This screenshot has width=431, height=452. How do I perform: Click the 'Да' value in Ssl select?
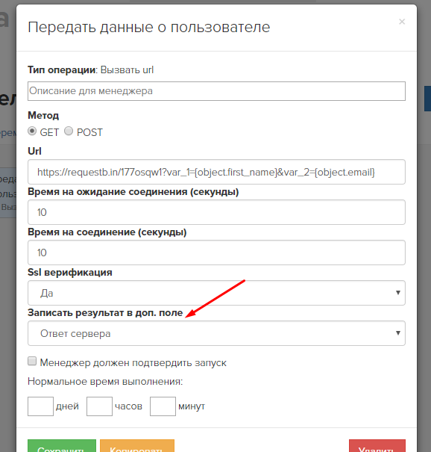(47, 293)
